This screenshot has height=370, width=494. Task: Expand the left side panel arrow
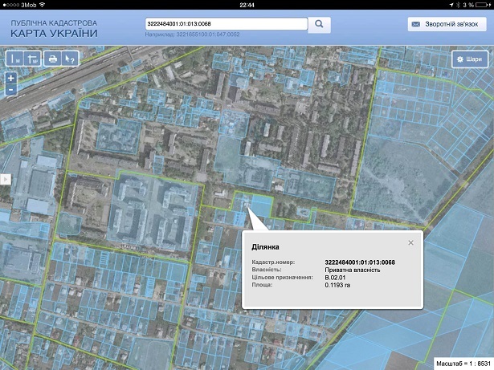point(4,179)
